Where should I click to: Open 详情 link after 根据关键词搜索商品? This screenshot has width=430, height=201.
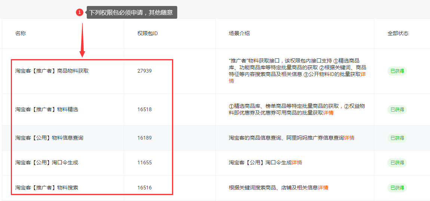click(323, 188)
